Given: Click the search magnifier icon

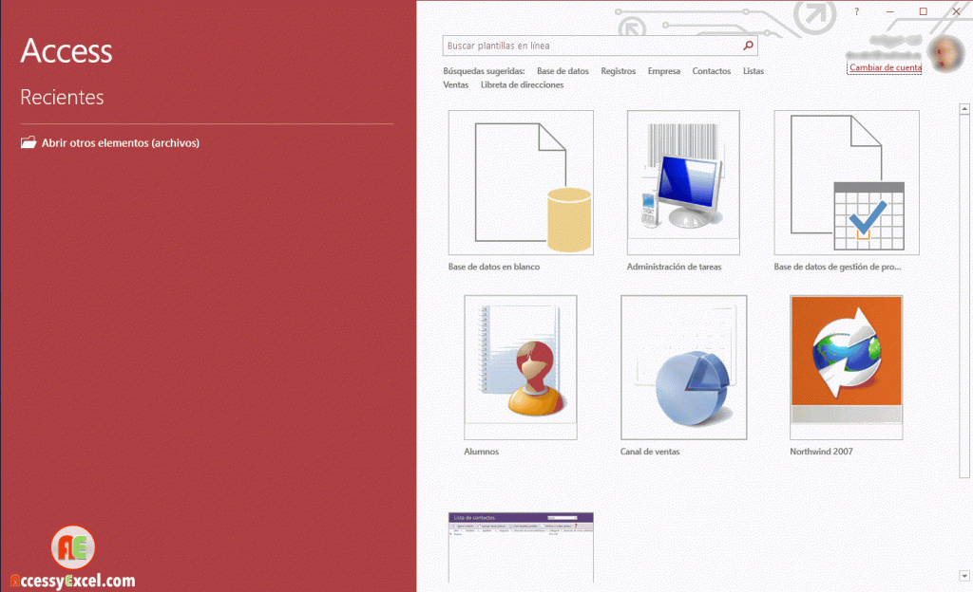Looking at the screenshot, I should [x=748, y=45].
